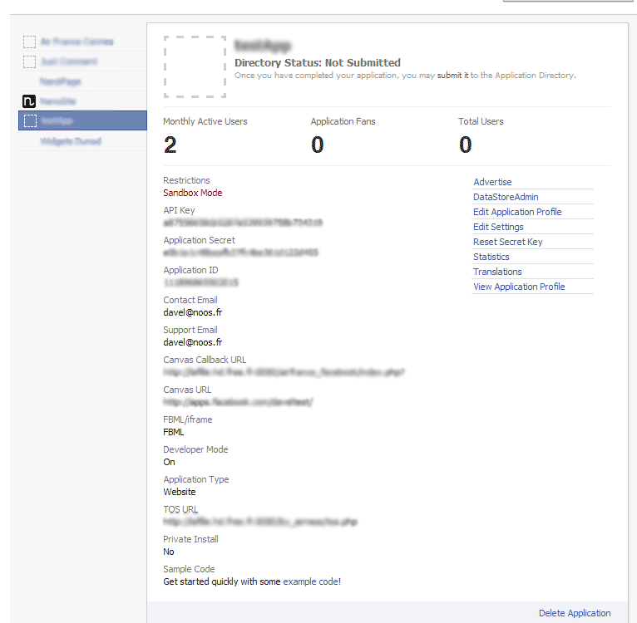
Task: Click the red Sandbox Mode text
Action: [193, 193]
